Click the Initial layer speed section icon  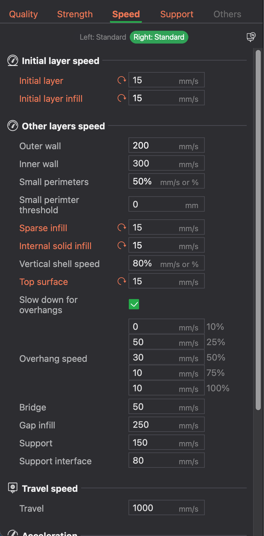tap(13, 61)
